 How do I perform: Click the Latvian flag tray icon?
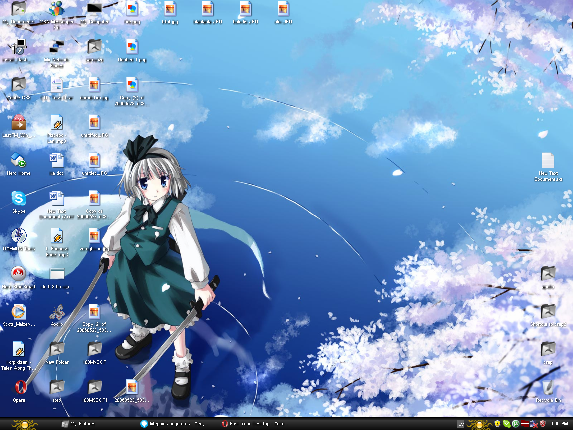coord(525,424)
